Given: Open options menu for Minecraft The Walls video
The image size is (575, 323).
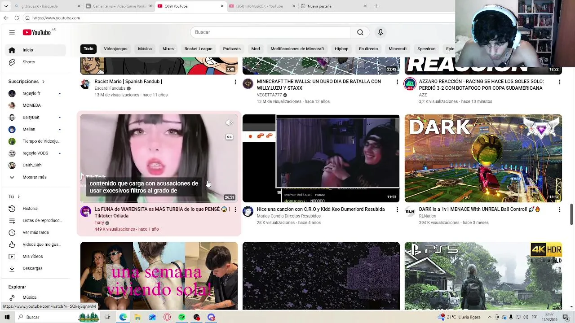Looking at the screenshot, I should pos(397,82).
